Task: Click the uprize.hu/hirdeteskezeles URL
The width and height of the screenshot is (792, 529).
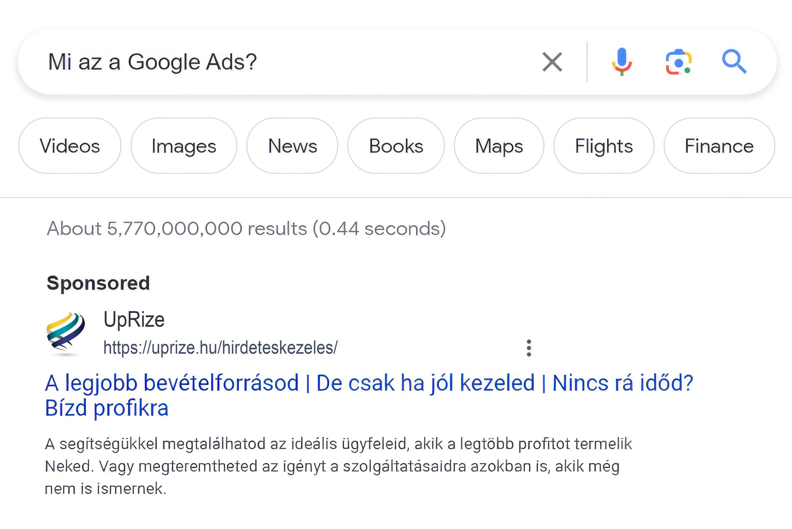Action: point(220,348)
